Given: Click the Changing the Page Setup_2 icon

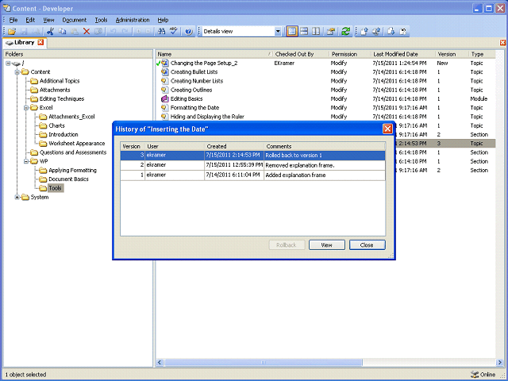Looking at the screenshot, I should 165,63.
